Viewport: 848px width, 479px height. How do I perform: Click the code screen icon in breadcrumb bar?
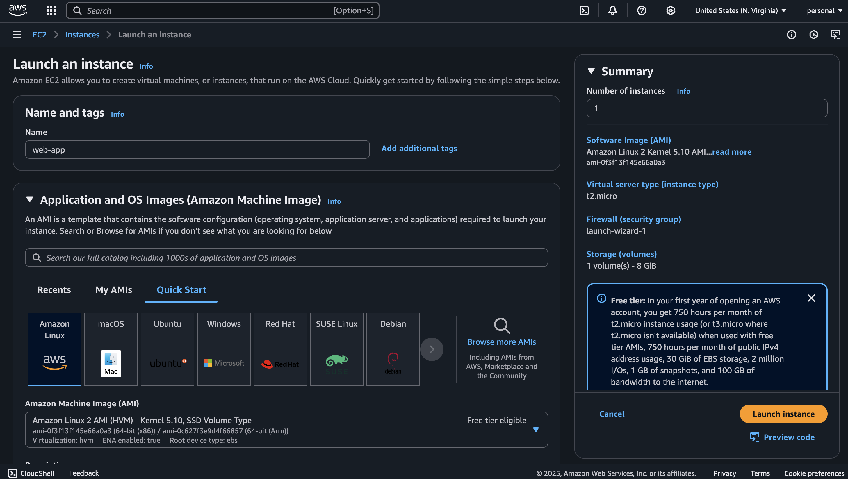pyautogui.click(x=835, y=35)
